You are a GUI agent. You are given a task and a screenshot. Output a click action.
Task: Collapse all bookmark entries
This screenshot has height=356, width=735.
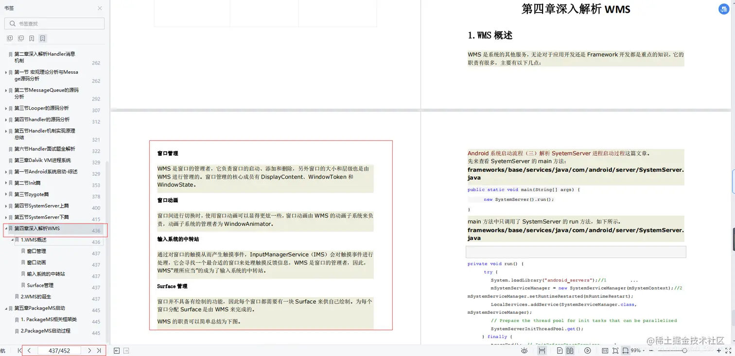click(x=20, y=38)
